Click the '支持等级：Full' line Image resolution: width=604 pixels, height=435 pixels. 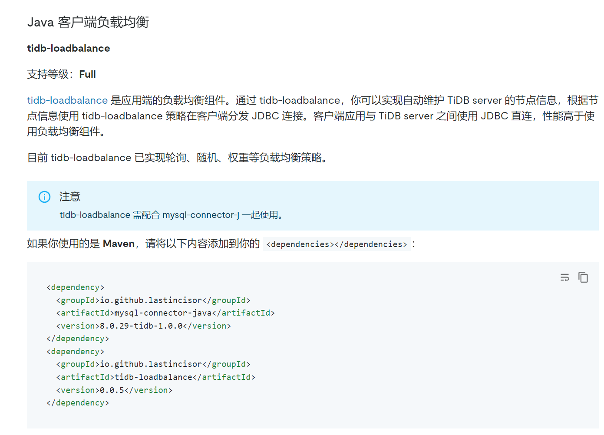click(61, 74)
